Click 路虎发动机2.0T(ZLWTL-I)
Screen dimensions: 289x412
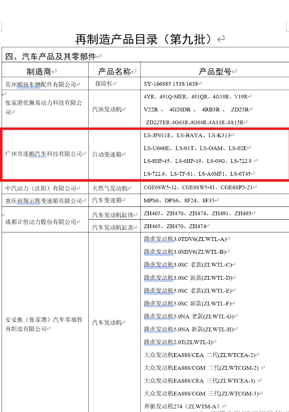coord(178,342)
